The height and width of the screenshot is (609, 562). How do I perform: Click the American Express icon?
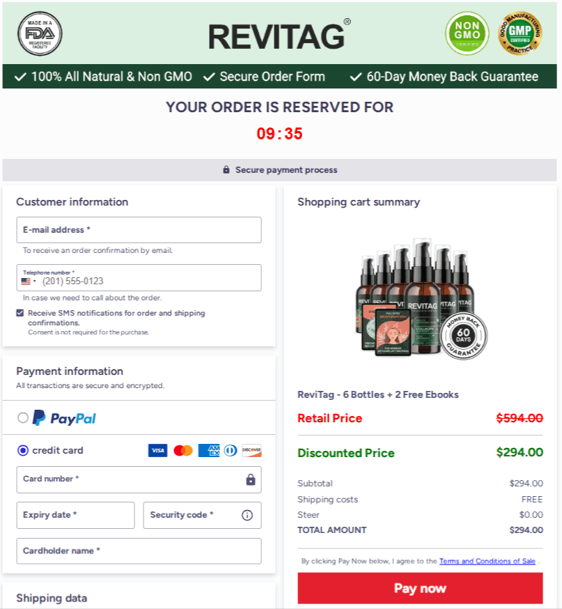(x=209, y=451)
